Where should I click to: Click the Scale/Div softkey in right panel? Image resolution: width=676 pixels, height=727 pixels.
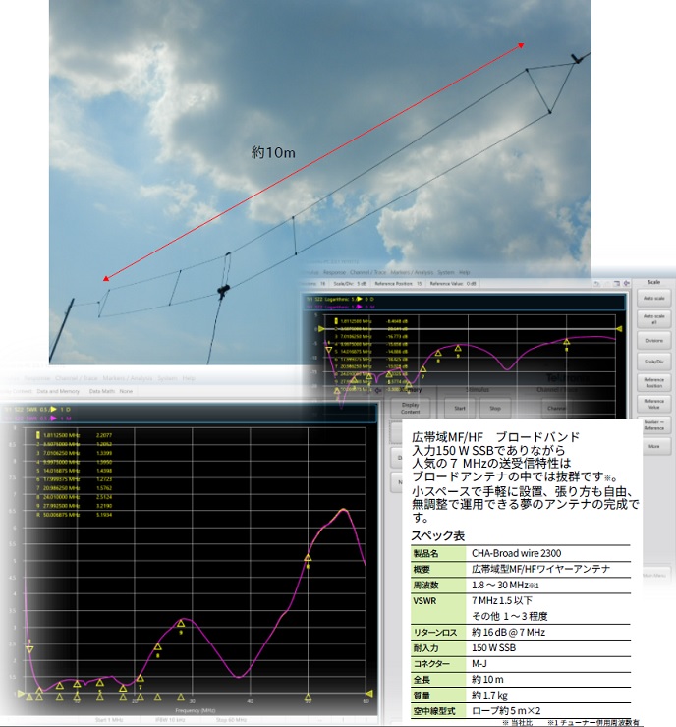[x=652, y=361]
